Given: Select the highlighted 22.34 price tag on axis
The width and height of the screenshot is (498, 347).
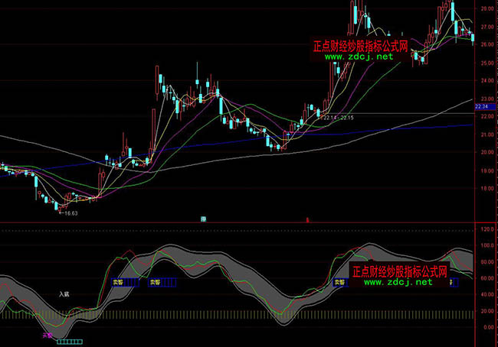Looking at the screenshot, I should (485, 109).
